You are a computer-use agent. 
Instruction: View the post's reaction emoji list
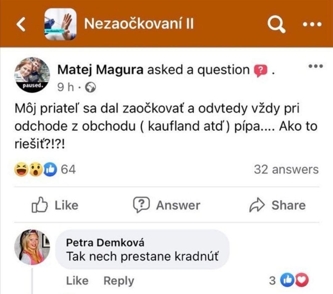(36, 170)
